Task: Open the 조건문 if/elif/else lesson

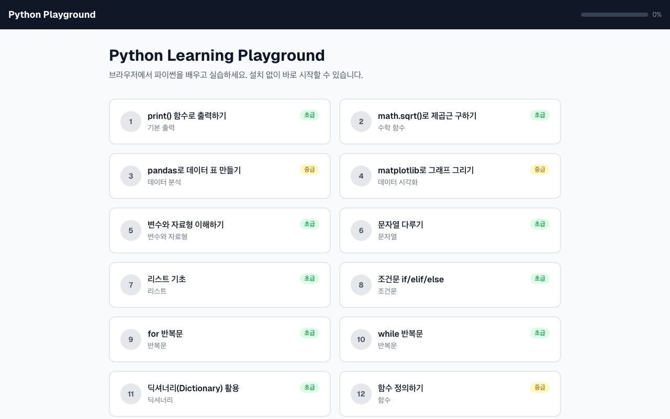Action: (x=450, y=285)
